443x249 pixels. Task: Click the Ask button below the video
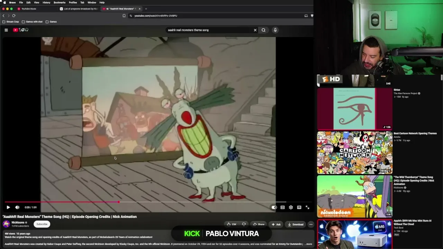[276, 224]
